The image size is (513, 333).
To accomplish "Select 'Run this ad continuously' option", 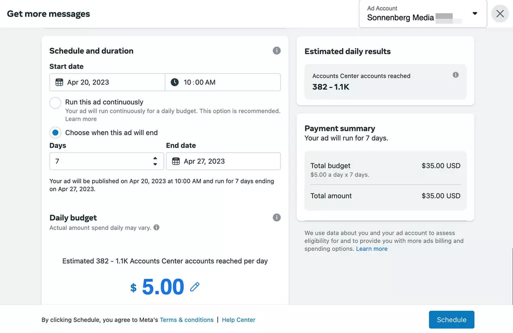I will [x=56, y=103].
